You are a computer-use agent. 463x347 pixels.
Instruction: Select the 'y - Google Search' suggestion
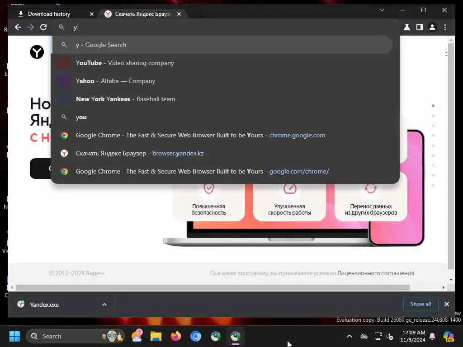(222, 45)
